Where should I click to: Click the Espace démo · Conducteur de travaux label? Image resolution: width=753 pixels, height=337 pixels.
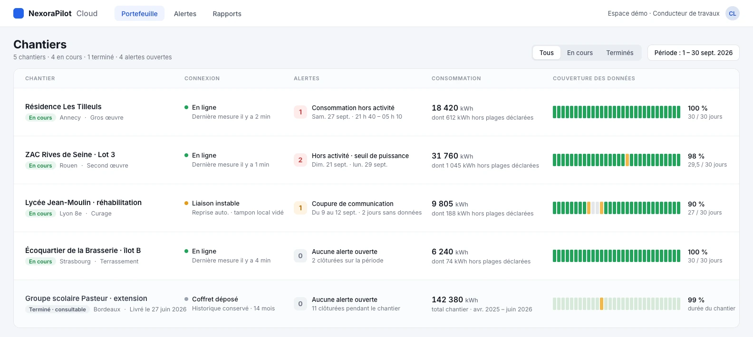[x=664, y=13]
